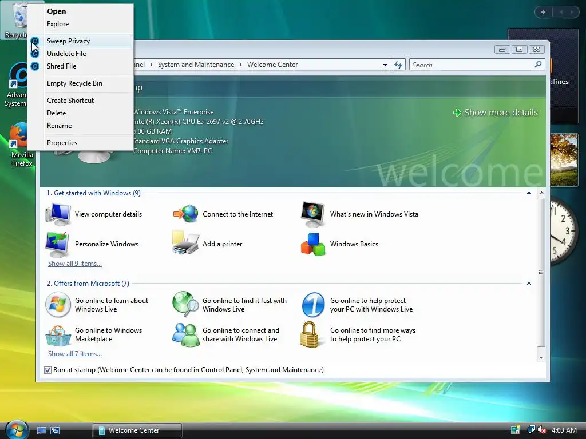Click the sidebar slideshow picture gadget
Image resolution: width=586 pixels, height=439 pixels.
564,160
